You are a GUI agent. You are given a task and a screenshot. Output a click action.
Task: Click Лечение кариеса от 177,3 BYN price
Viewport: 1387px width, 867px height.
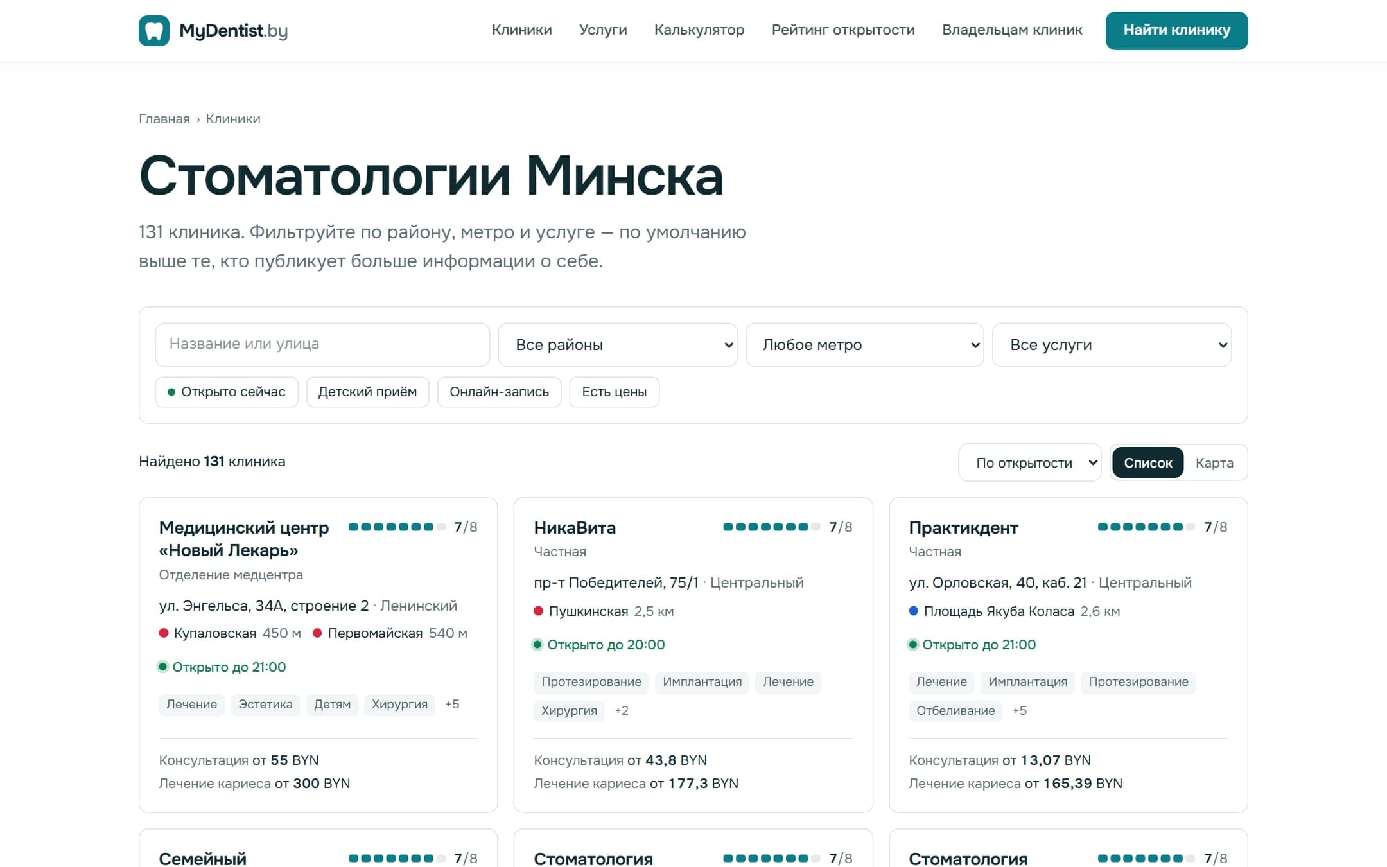pyautogui.click(x=636, y=783)
